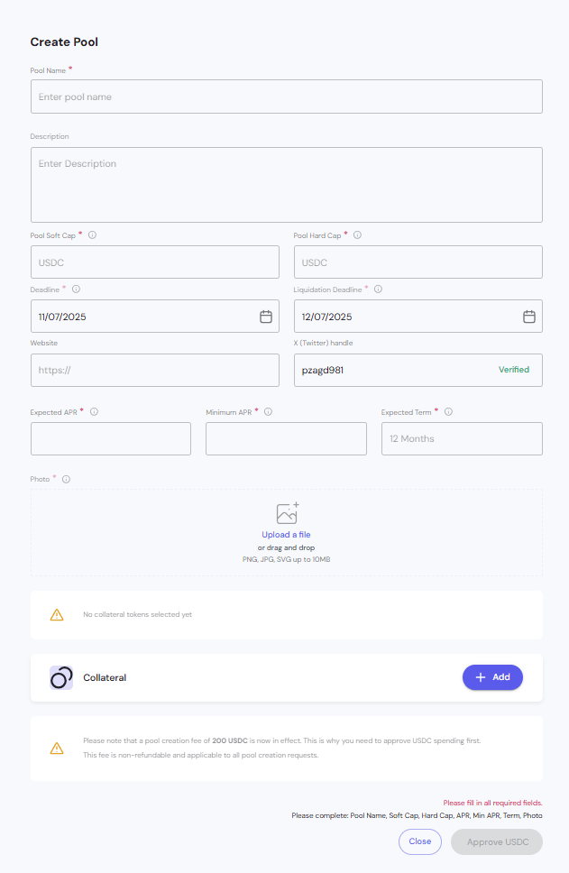The height and width of the screenshot is (873, 569).
Task: Click the Photo info icon
Action: pos(66,479)
